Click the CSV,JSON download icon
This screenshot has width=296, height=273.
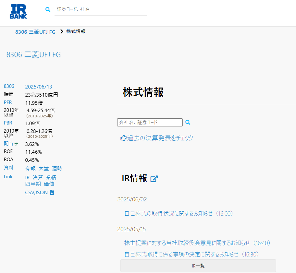(52, 193)
